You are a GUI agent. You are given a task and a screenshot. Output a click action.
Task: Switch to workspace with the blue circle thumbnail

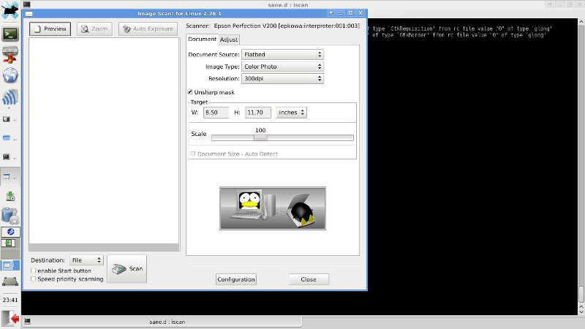pos(10,232)
